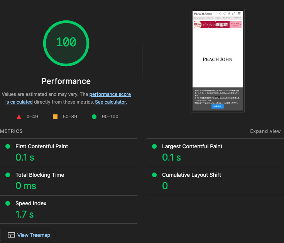This screenshot has width=284, height=243.
Task: Click Expand view in the metrics section
Action: (x=265, y=131)
